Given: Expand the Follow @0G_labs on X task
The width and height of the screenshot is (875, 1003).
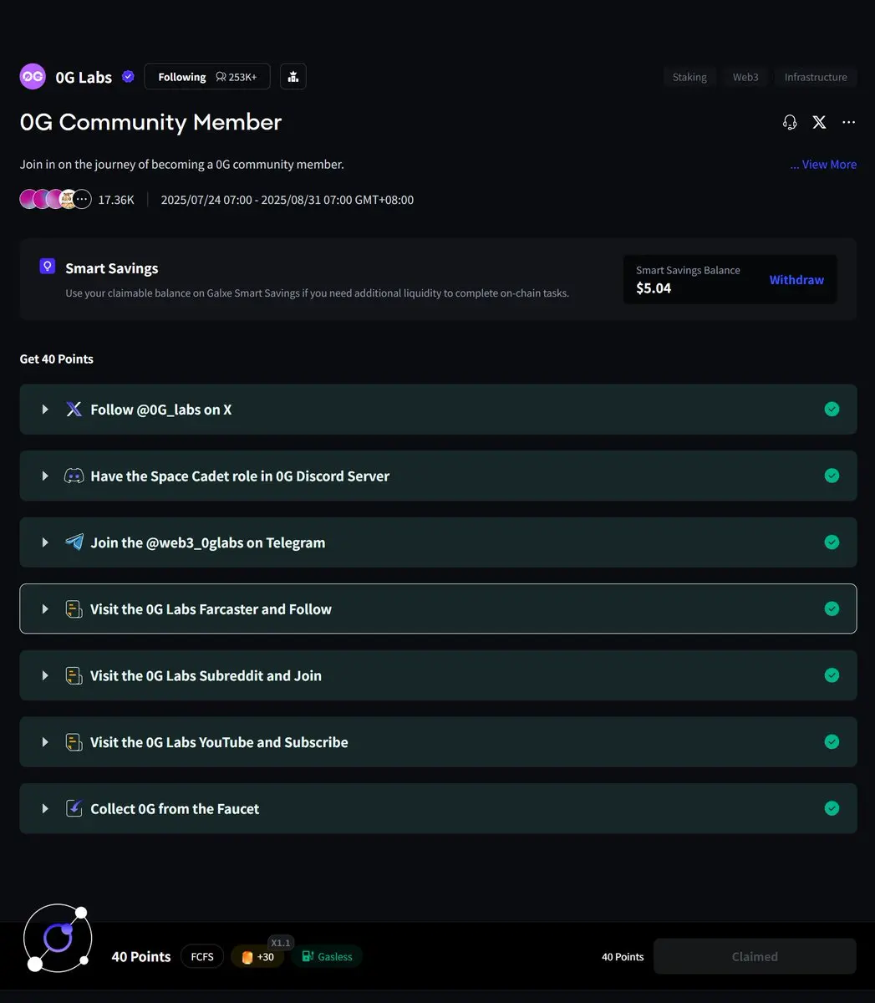Looking at the screenshot, I should coord(45,409).
